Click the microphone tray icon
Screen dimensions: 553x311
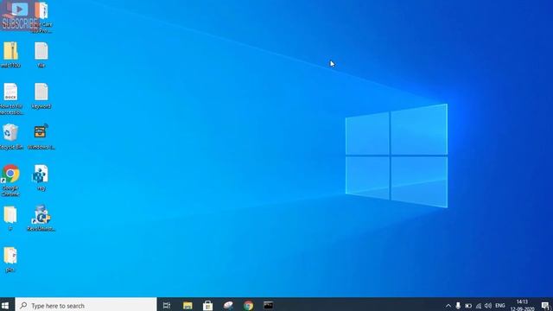point(458,306)
